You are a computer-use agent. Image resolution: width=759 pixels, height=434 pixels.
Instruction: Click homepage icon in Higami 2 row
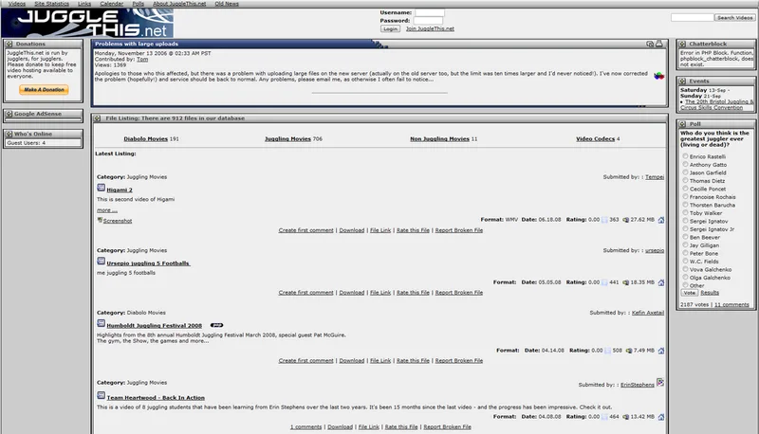tap(660, 220)
